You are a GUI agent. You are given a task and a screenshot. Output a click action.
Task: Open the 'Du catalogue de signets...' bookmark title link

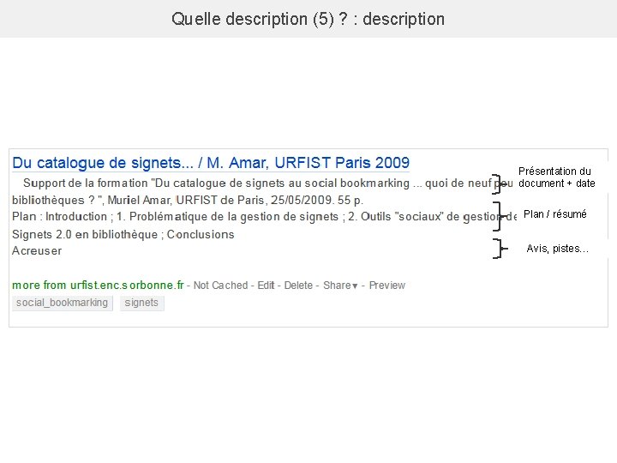pyautogui.click(x=211, y=163)
